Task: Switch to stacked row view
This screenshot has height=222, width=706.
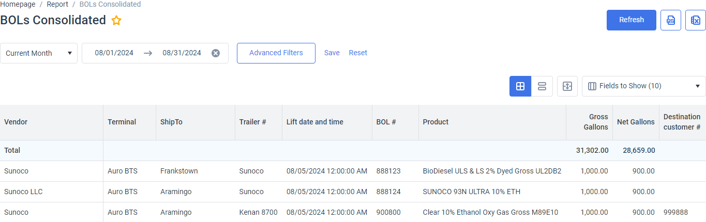Action: (542, 86)
